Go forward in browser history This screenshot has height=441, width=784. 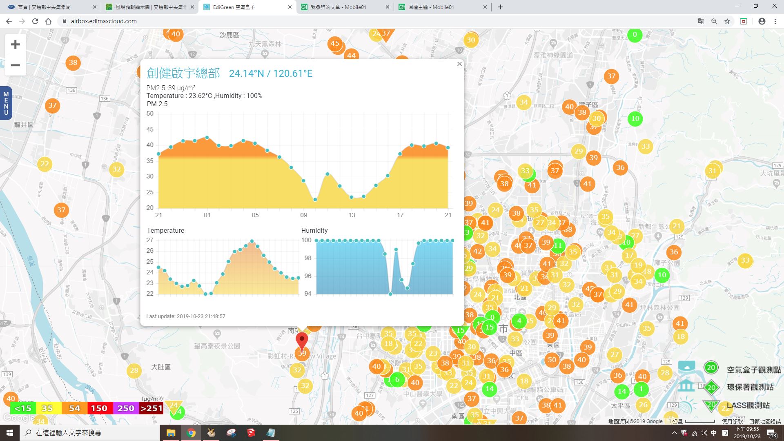(x=22, y=21)
